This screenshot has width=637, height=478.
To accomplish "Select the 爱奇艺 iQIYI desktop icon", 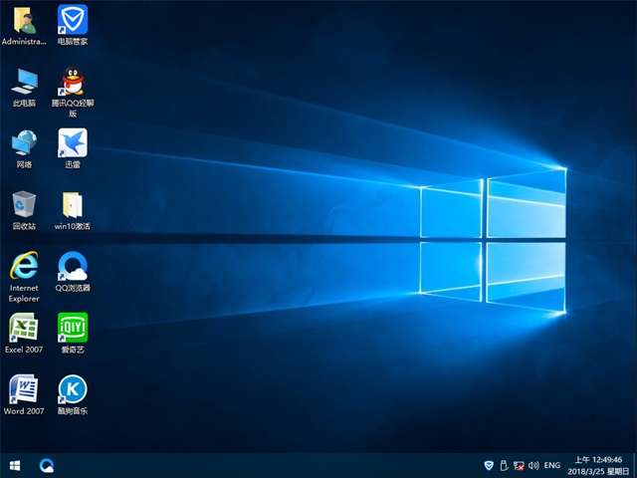I will coord(72,328).
